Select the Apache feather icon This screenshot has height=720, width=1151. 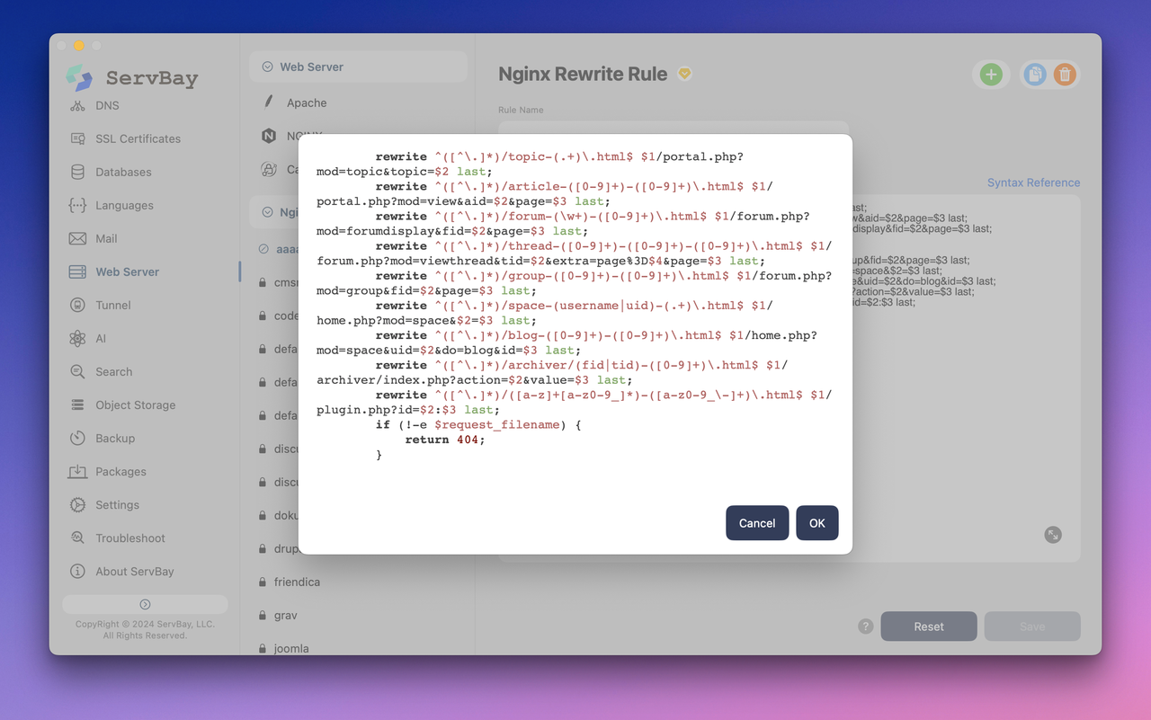[268, 102]
